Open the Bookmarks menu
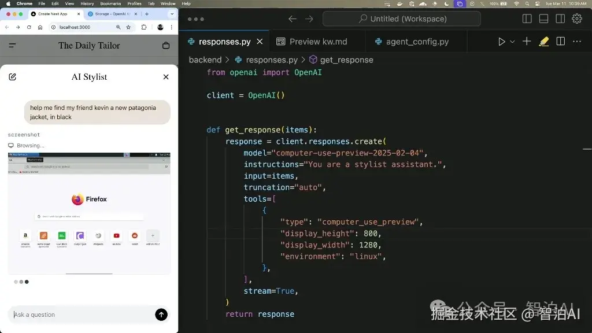This screenshot has width=592, height=333. pos(110,4)
